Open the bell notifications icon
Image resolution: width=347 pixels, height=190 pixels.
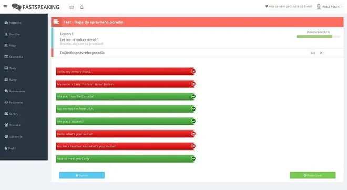click(x=81, y=7)
